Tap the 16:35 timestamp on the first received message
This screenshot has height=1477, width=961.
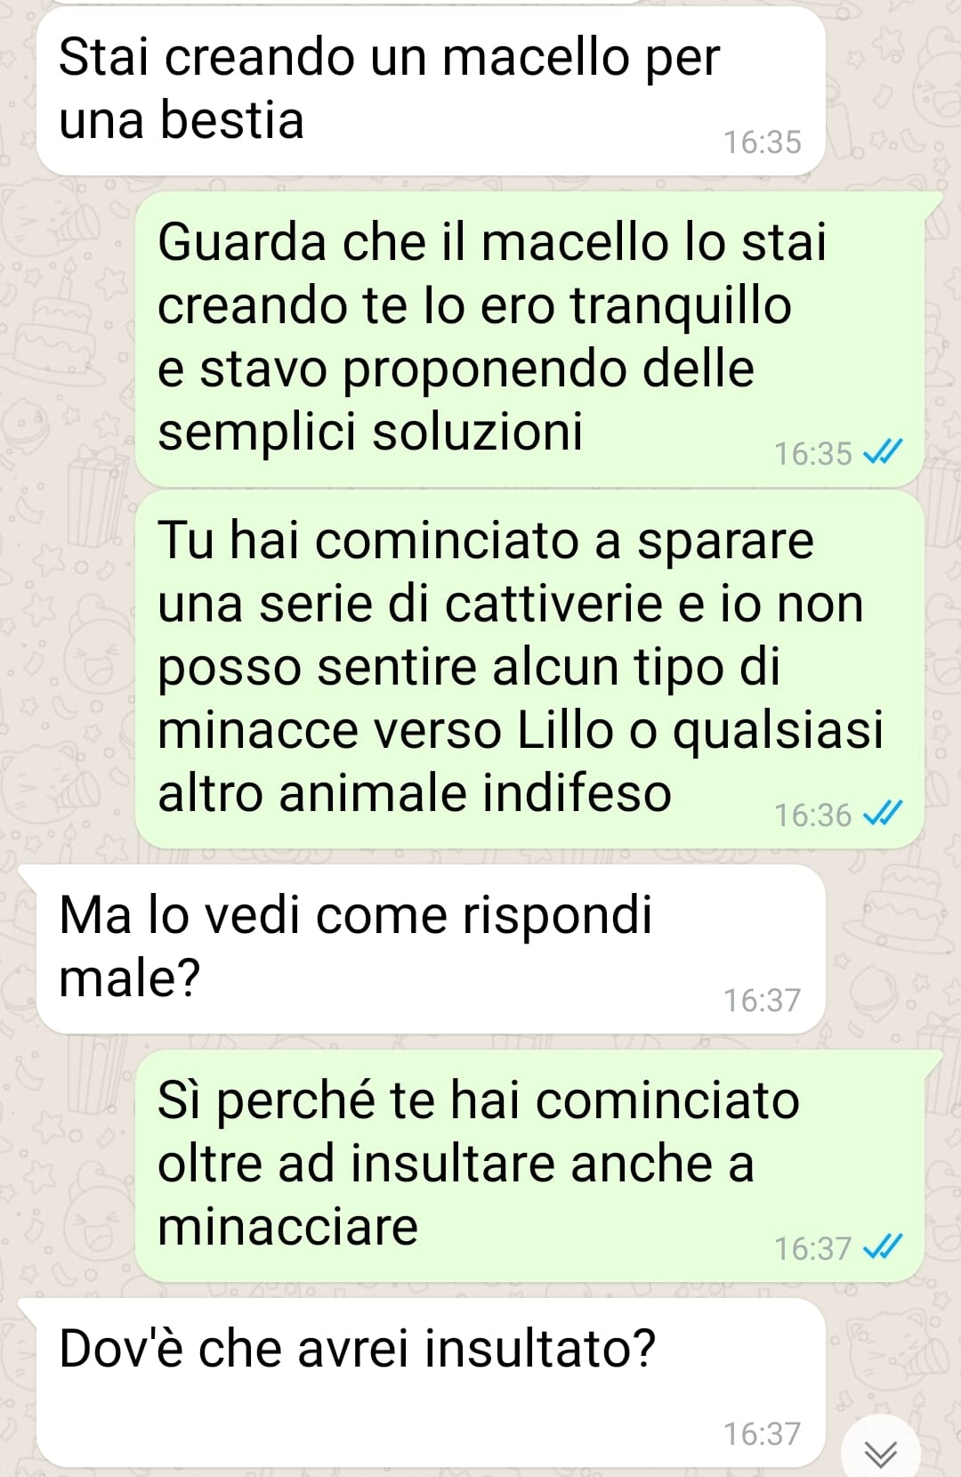pos(762,142)
